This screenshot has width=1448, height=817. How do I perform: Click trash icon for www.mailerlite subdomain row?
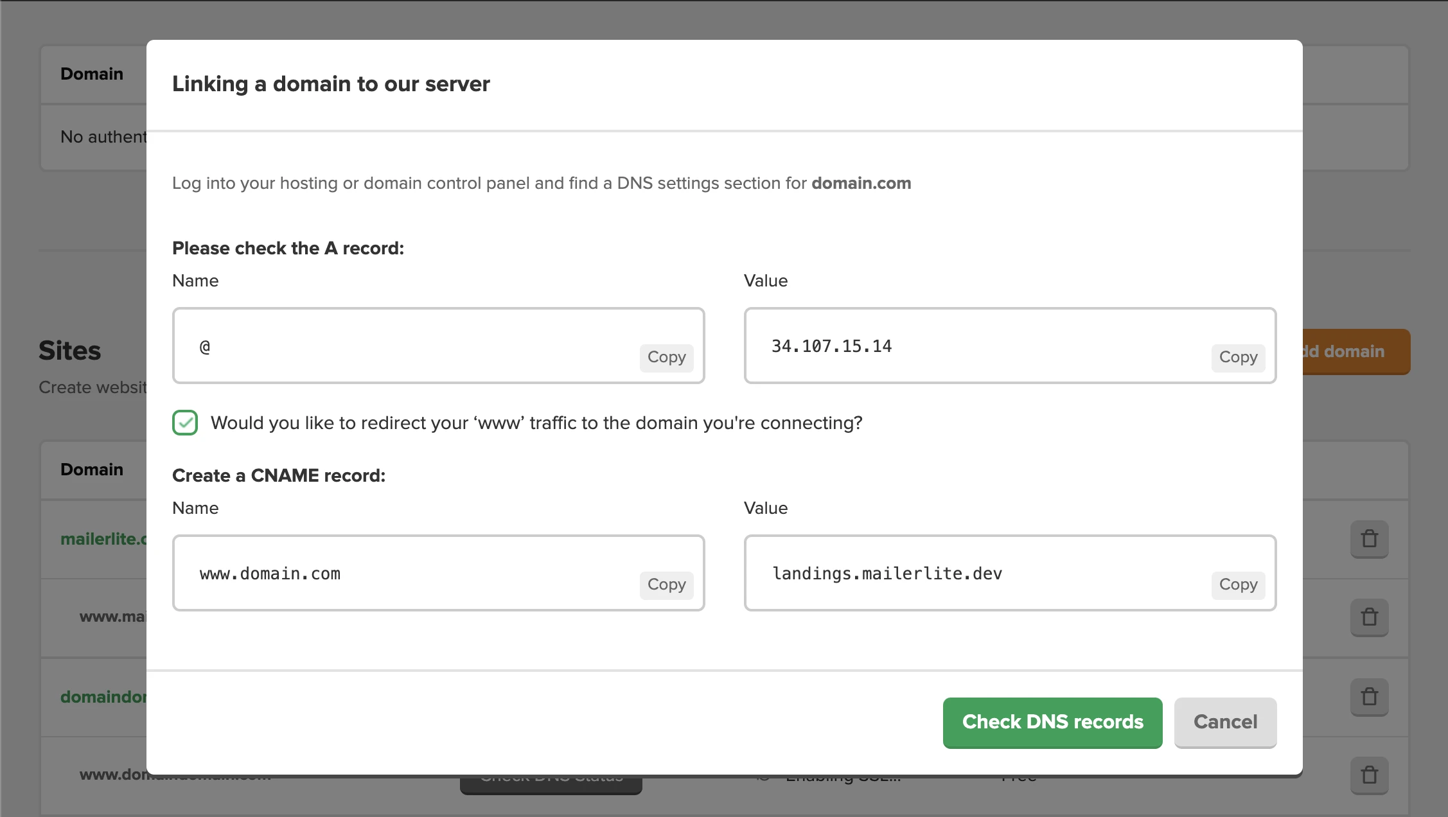pyautogui.click(x=1369, y=617)
